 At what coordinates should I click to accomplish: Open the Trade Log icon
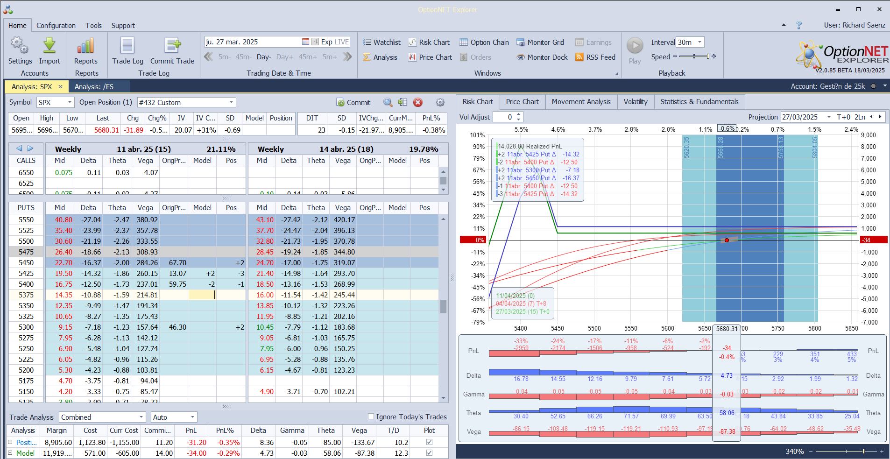click(x=127, y=46)
